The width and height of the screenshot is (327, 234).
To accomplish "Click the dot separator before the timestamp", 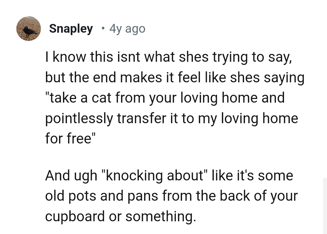I will pyautogui.click(x=103, y=29).
